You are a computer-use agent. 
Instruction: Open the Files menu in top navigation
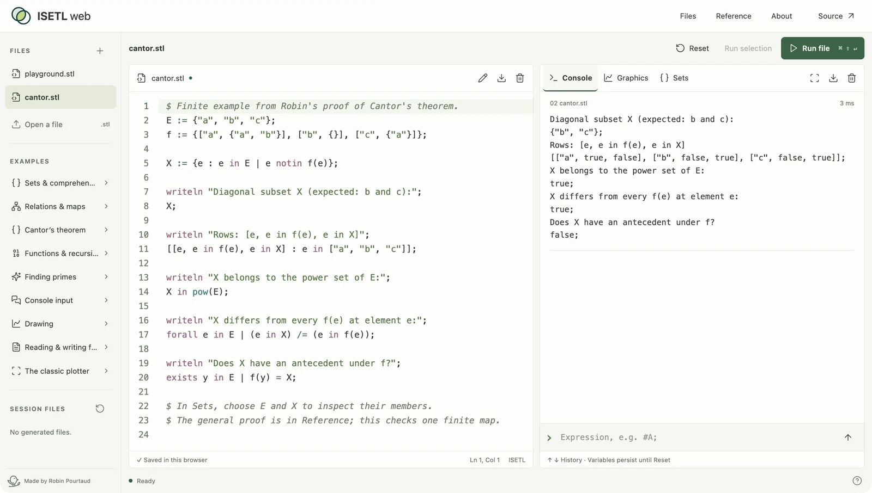(x=688, y=16)
